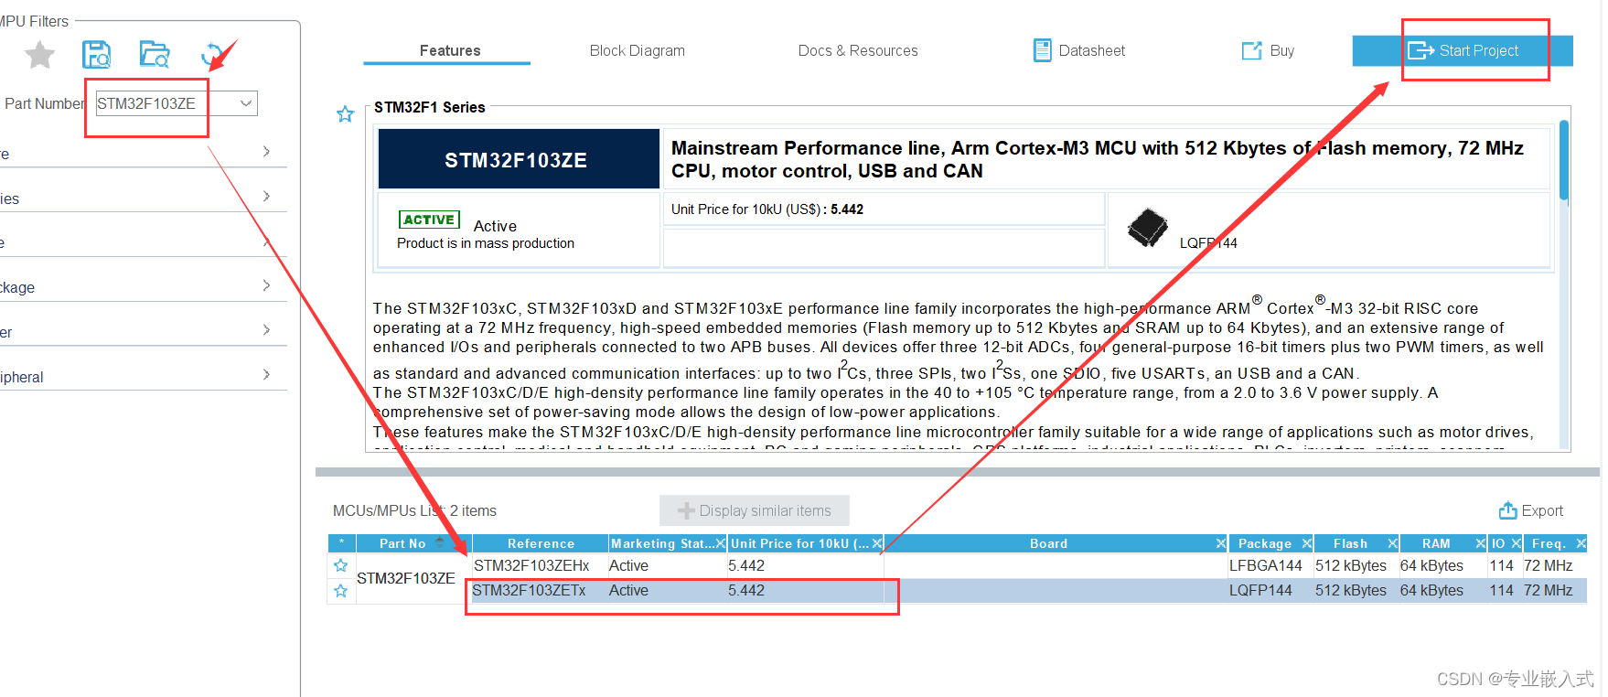
Task: Click the Start Project button
Action: [1462, 50]
